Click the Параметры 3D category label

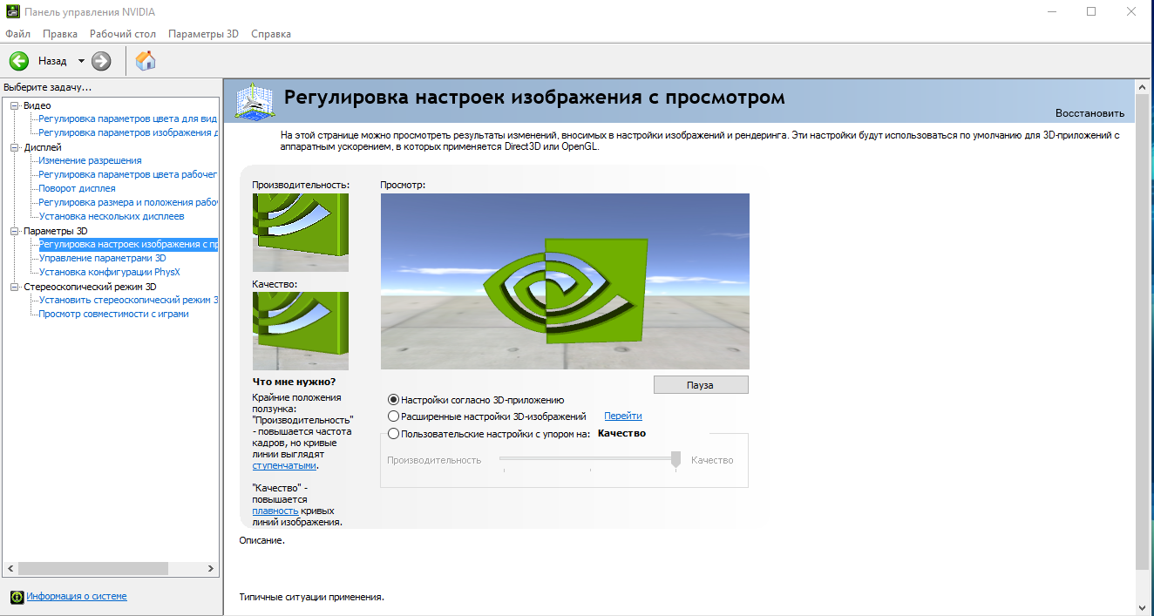56,231
